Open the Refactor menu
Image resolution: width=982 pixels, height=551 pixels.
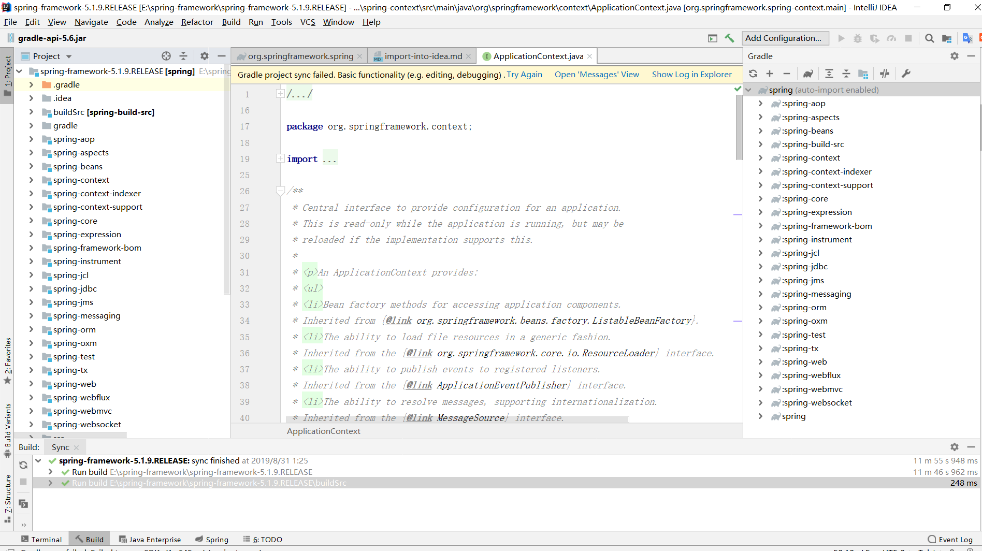click(197, 22)
